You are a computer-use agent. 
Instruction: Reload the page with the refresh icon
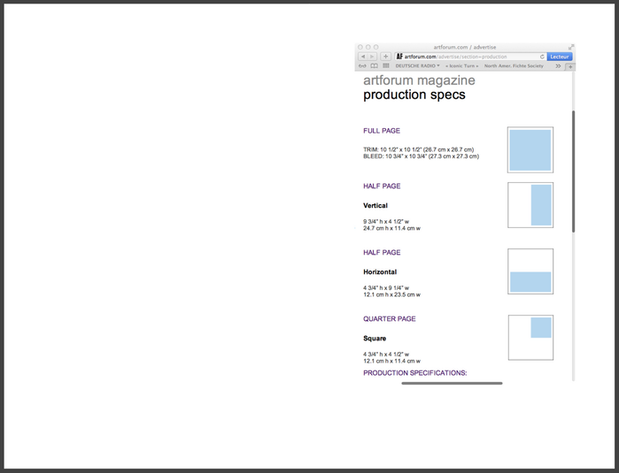pyautogui.click(x=542, y=57)
